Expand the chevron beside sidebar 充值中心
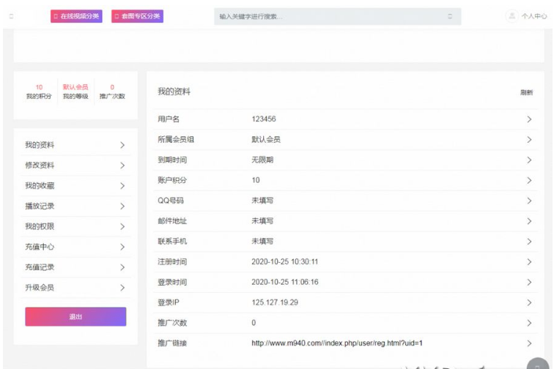554x369 pixels. pos(122,247)
